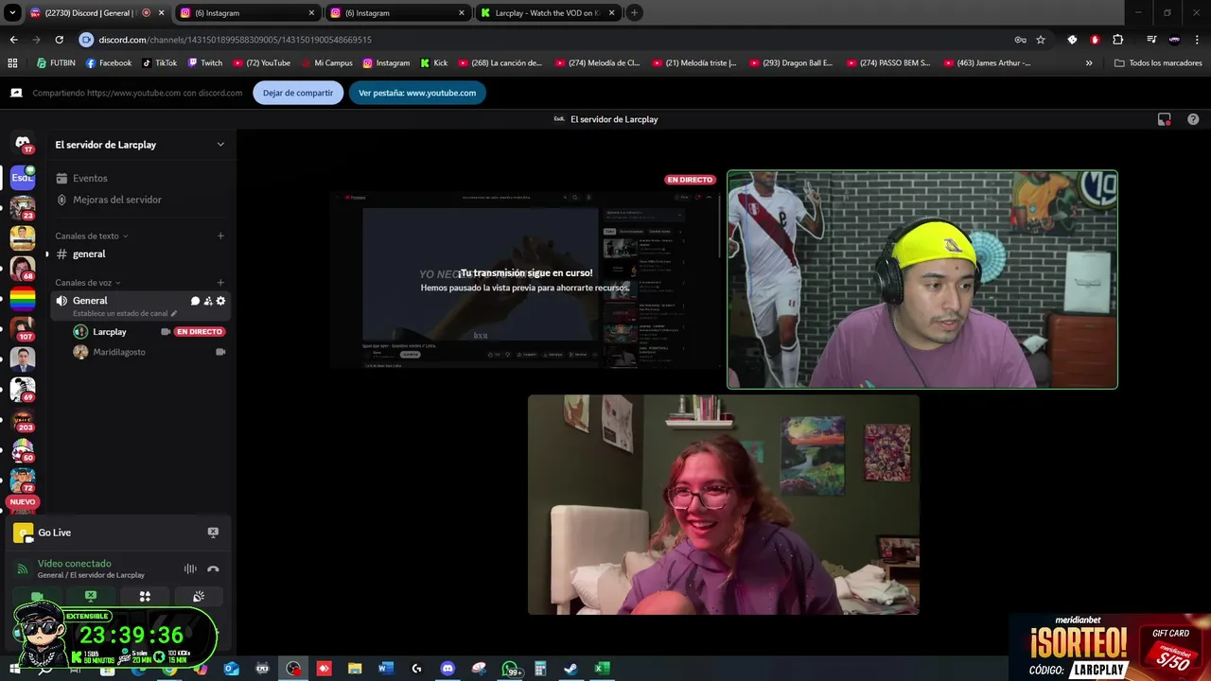Focus Maridilagosto webcam video tile

(x=724, y=505)
